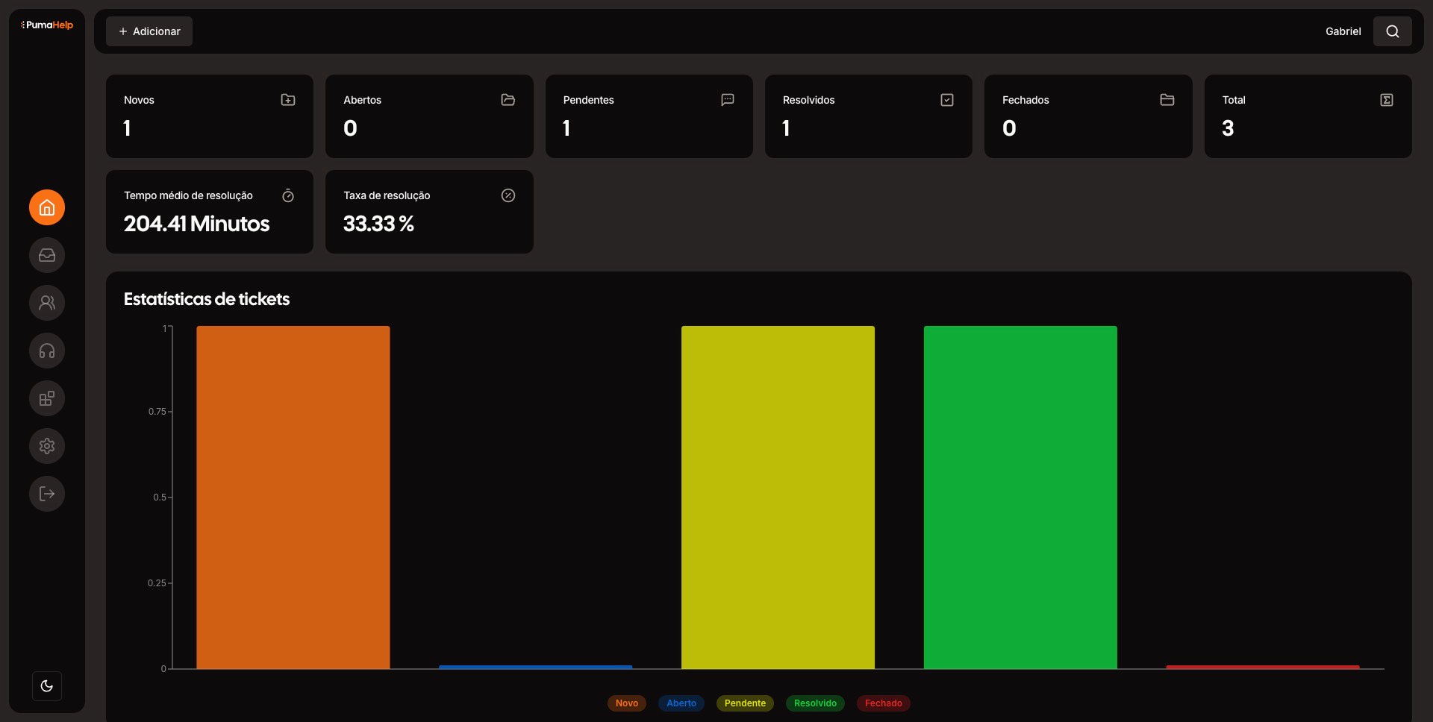Viewport: 1433px width, 722px height.
Task: Toggle the Aberto legend item
Action: pos(681,703)
